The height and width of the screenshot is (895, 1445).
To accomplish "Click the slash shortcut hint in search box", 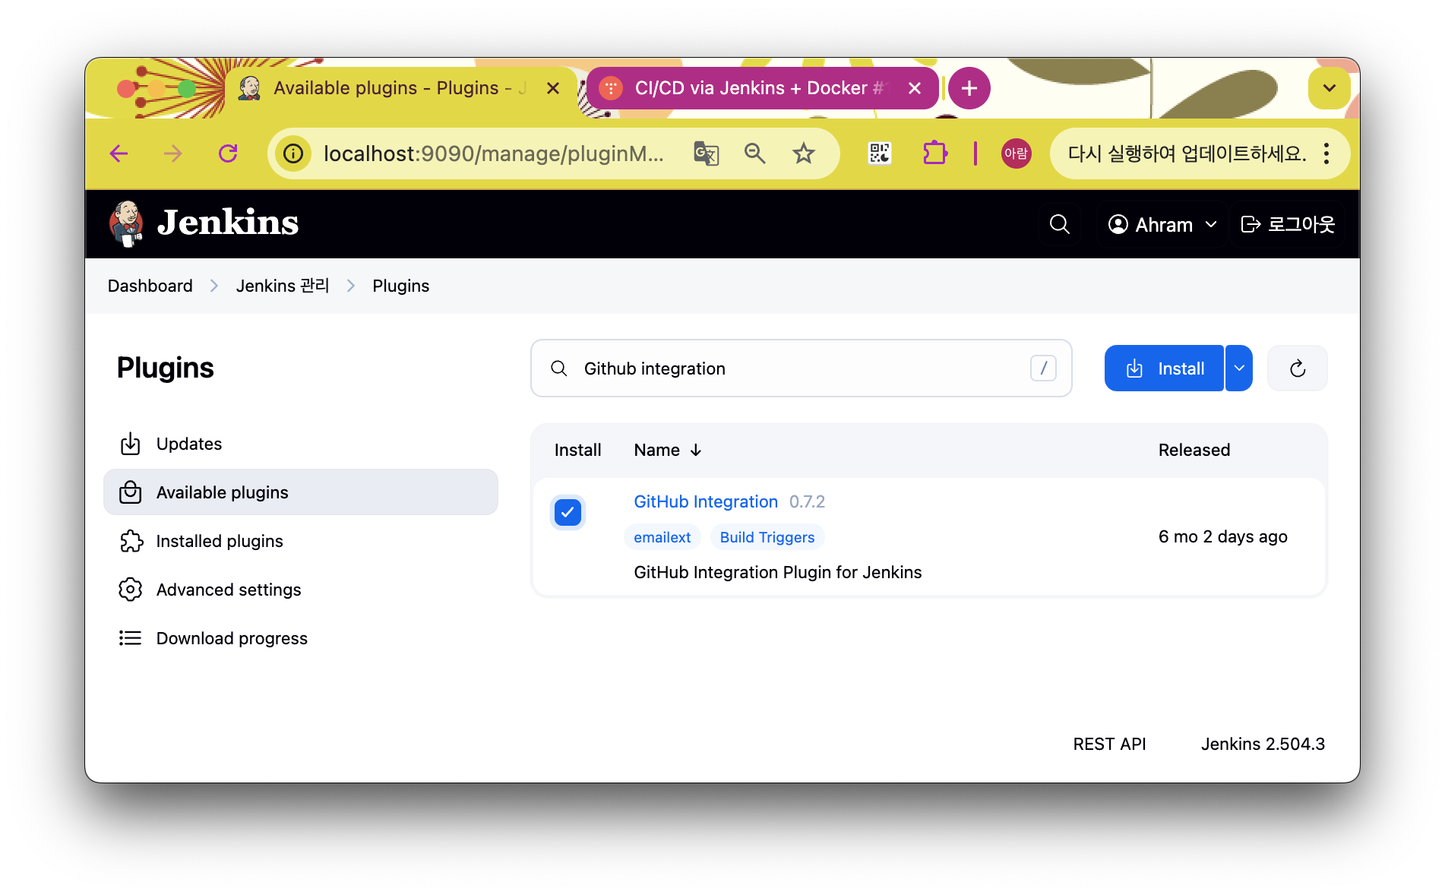I will coord(1043,368).
